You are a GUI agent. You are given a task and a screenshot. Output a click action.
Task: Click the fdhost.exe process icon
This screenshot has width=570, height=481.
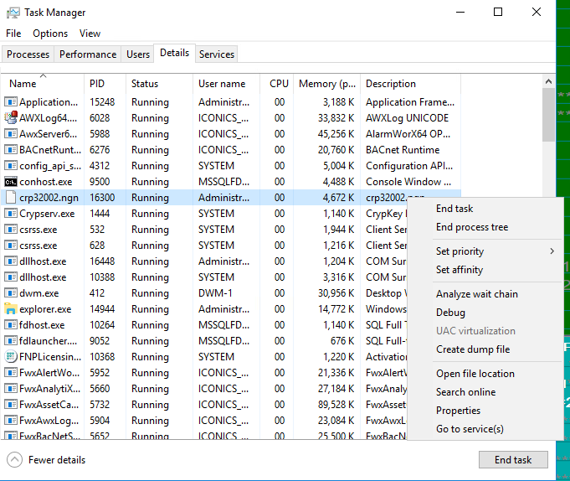point(11,324)
